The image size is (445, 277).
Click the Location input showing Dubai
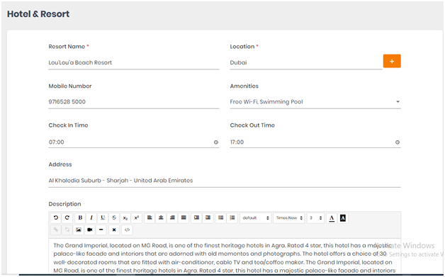coord(306,62)
